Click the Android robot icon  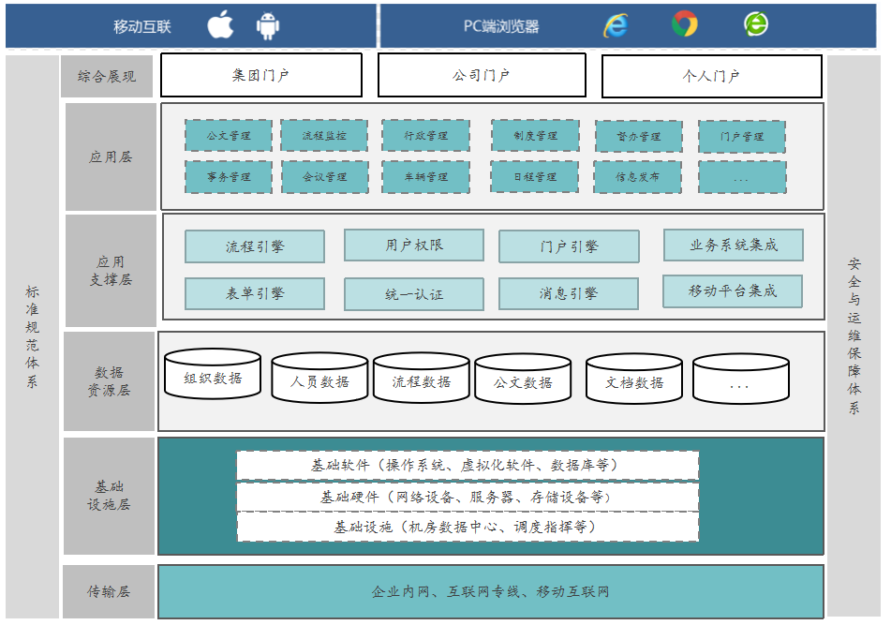268,25
